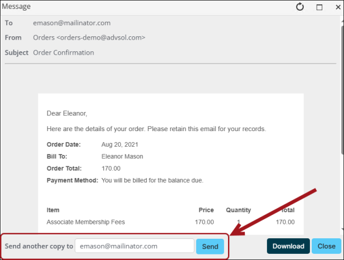Click the scrollbar up arrow at the top
Screen dimensions: 344x260
[342, 21]
